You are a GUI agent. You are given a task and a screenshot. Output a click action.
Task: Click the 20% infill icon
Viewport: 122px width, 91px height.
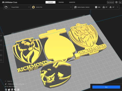(96, 7)
